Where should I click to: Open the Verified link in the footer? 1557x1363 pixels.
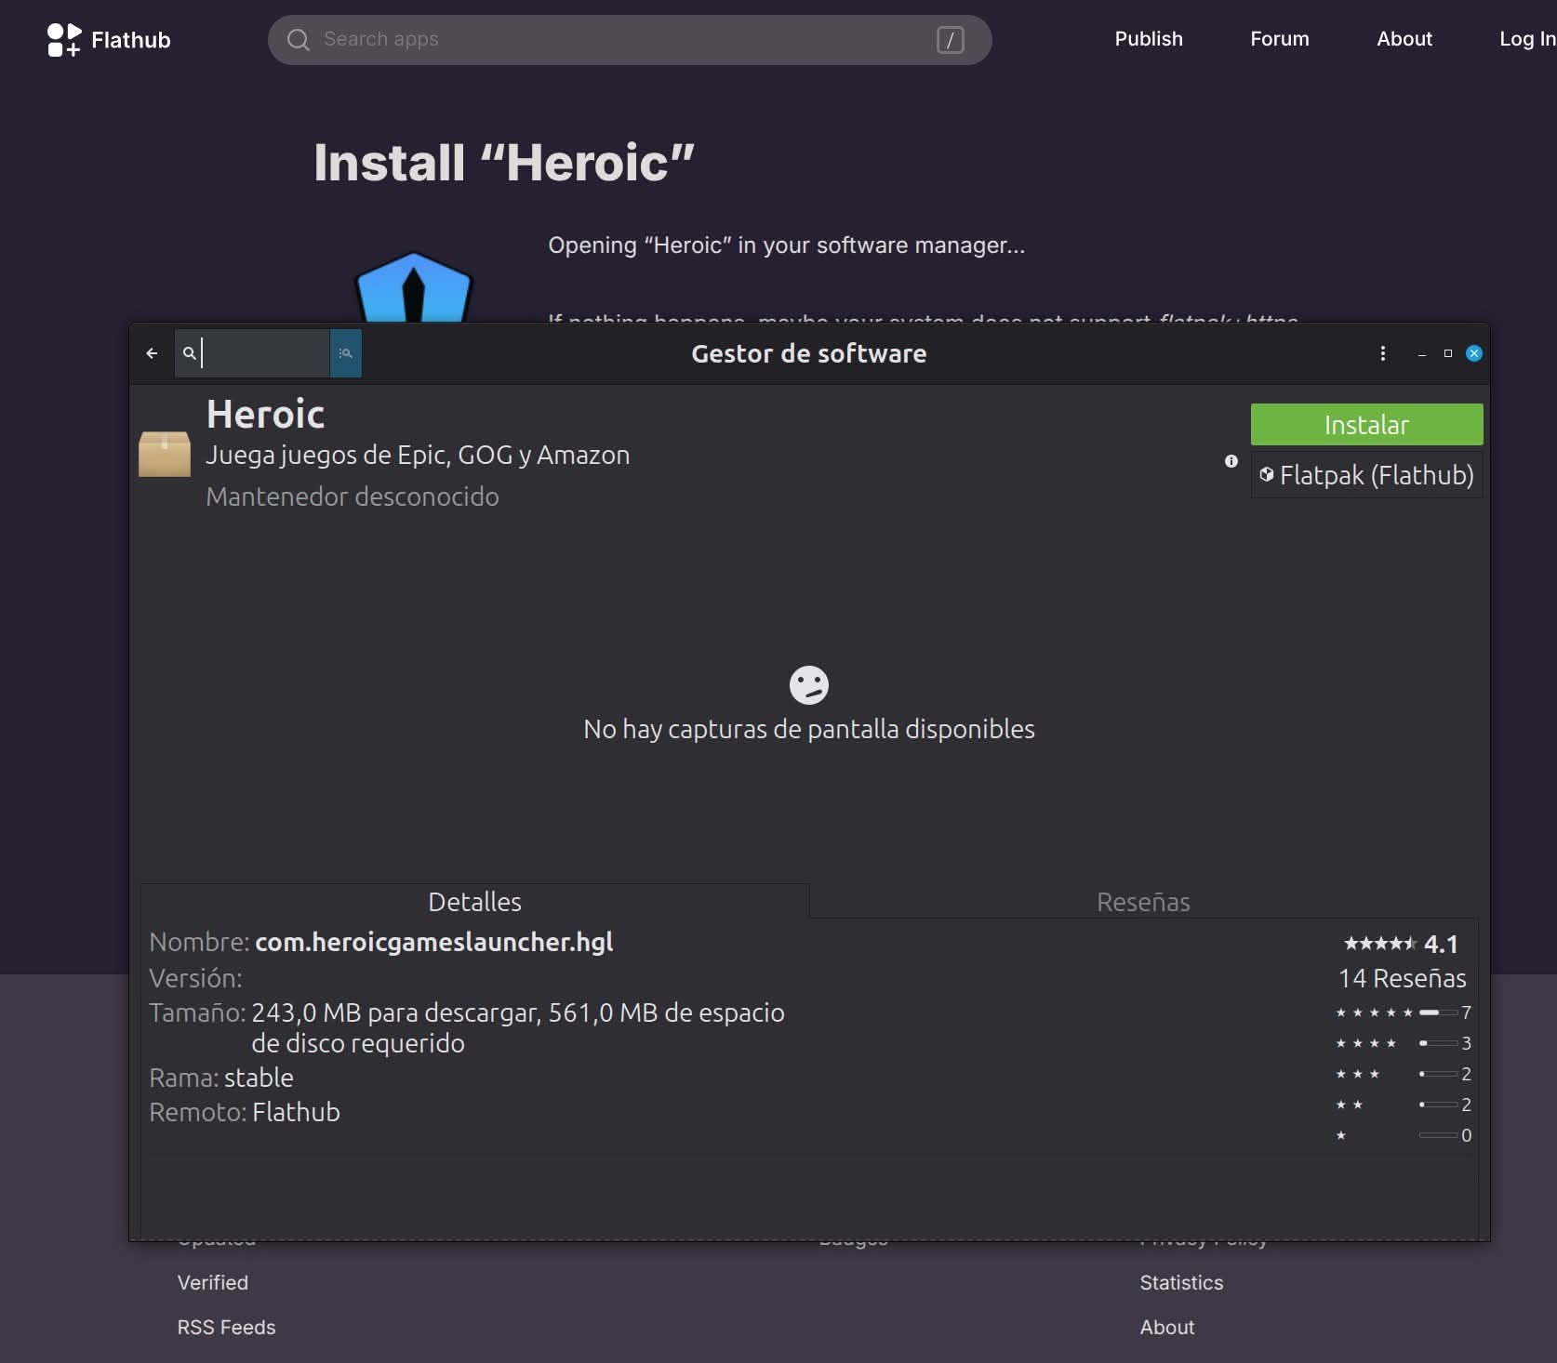pyautogui.click(x=212, y=1282)
